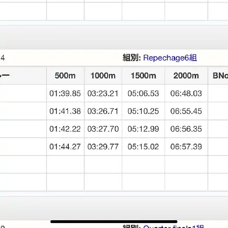Viewport: 228px width, 228px height.
Task: Select the 2000m column header
Action: [186, 76]
